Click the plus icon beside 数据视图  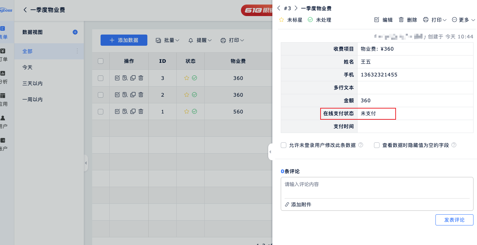point(75,32)
